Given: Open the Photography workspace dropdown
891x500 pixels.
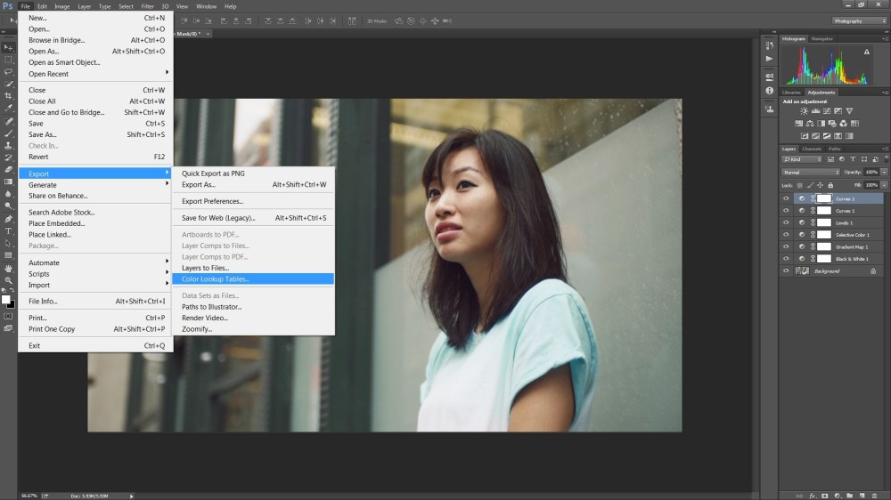Looking at the screenshot, I should click(858, 20).
